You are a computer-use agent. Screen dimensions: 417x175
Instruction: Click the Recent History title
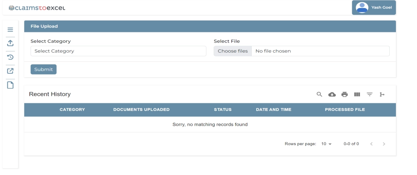(x=50, y=94)
